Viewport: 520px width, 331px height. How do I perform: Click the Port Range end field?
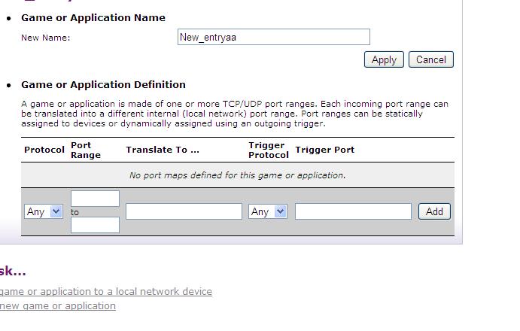coord(95,225)
